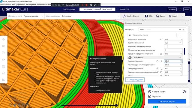This screenshot has height=108, width=192.
Task: Click the layer slider top handle
Action: (189, 63)
